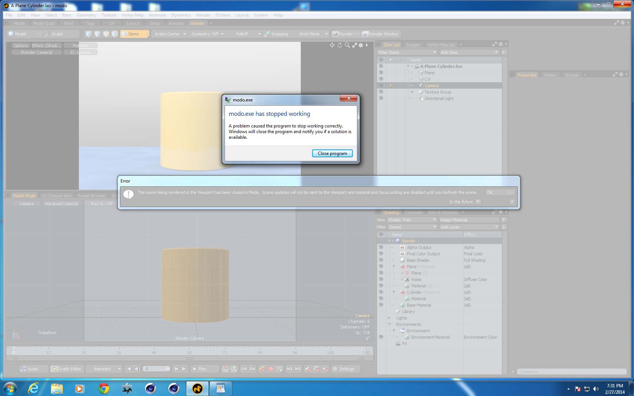Screen dimensions: 634x396
Task: Open the Action Center dropdown
Action: coord(169,34)
